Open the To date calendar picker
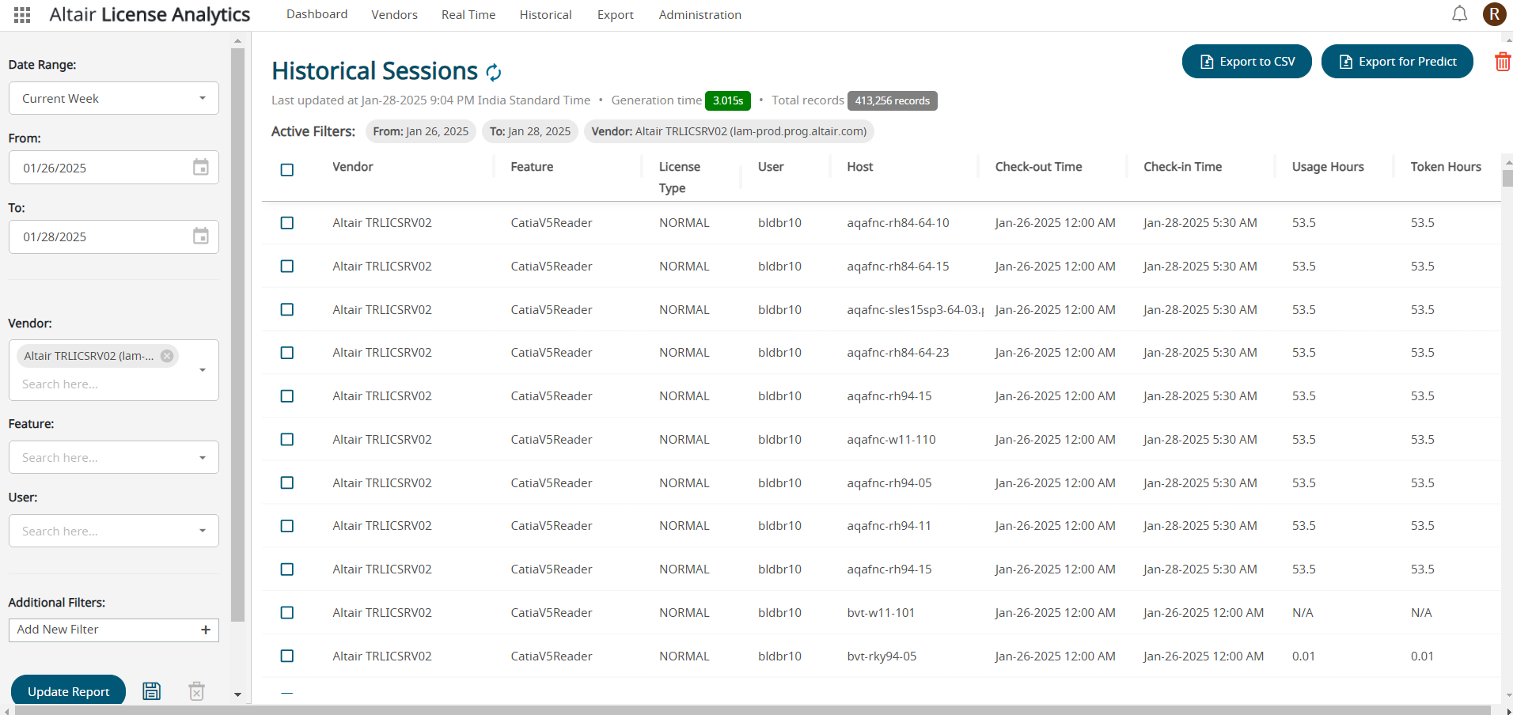The width and height of the screenshot is (1513, 715). [x=201, y=236]
